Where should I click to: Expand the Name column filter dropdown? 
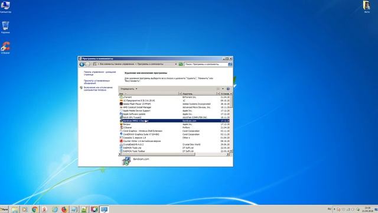(180, 93)
